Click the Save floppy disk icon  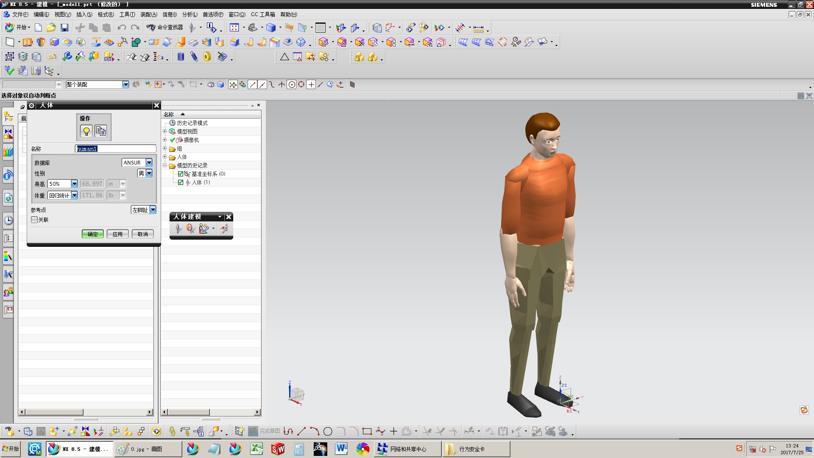coord(64,28)
